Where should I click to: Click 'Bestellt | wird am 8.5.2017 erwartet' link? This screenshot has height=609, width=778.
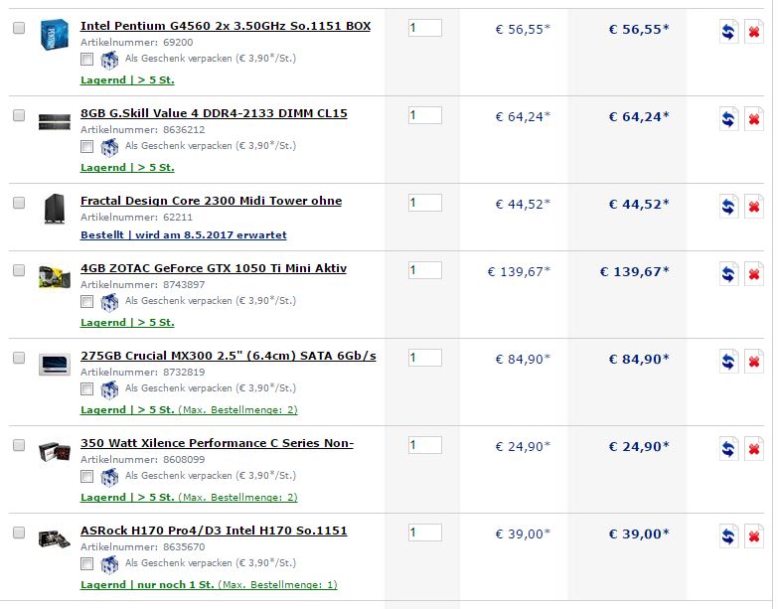(x=184, y=235)
